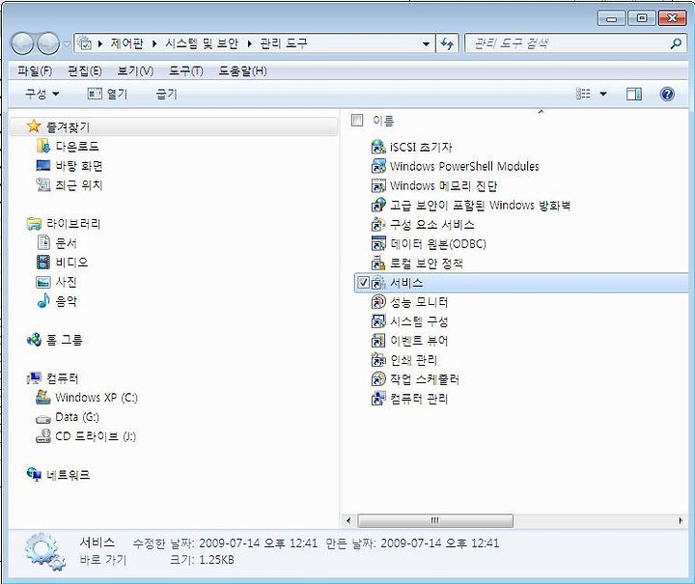Open 시스템 구성 icon
Screen dimensions: 695x584
[x=378, y=321]
